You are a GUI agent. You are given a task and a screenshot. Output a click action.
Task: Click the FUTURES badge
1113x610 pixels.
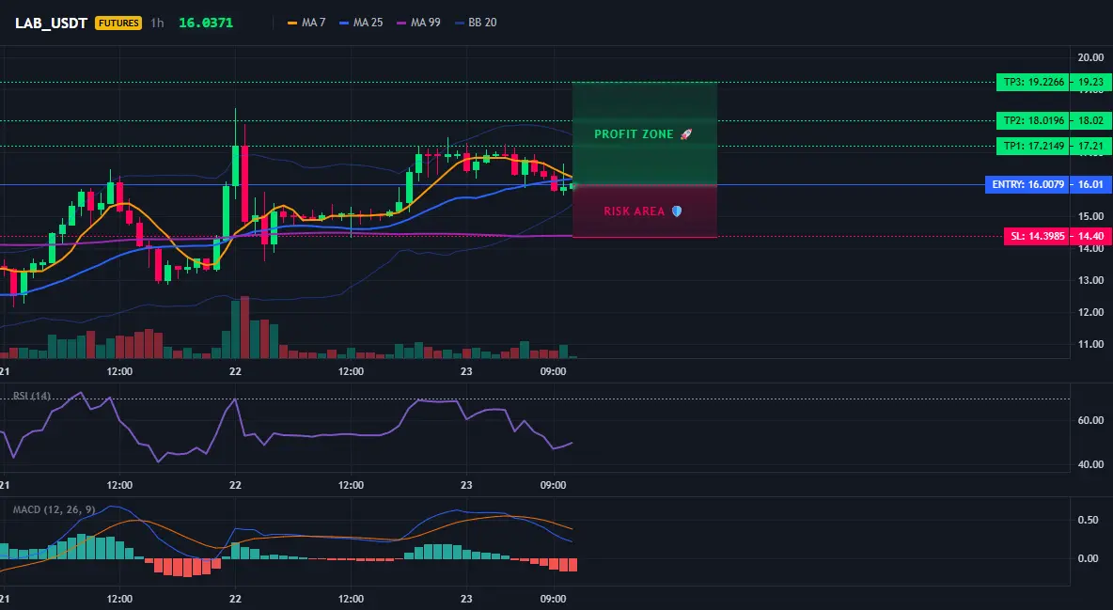click(x=118, y=23)
